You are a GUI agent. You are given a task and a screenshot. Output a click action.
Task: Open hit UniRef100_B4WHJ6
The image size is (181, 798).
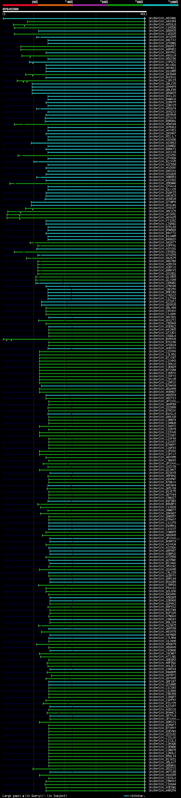tap(162, 99)
